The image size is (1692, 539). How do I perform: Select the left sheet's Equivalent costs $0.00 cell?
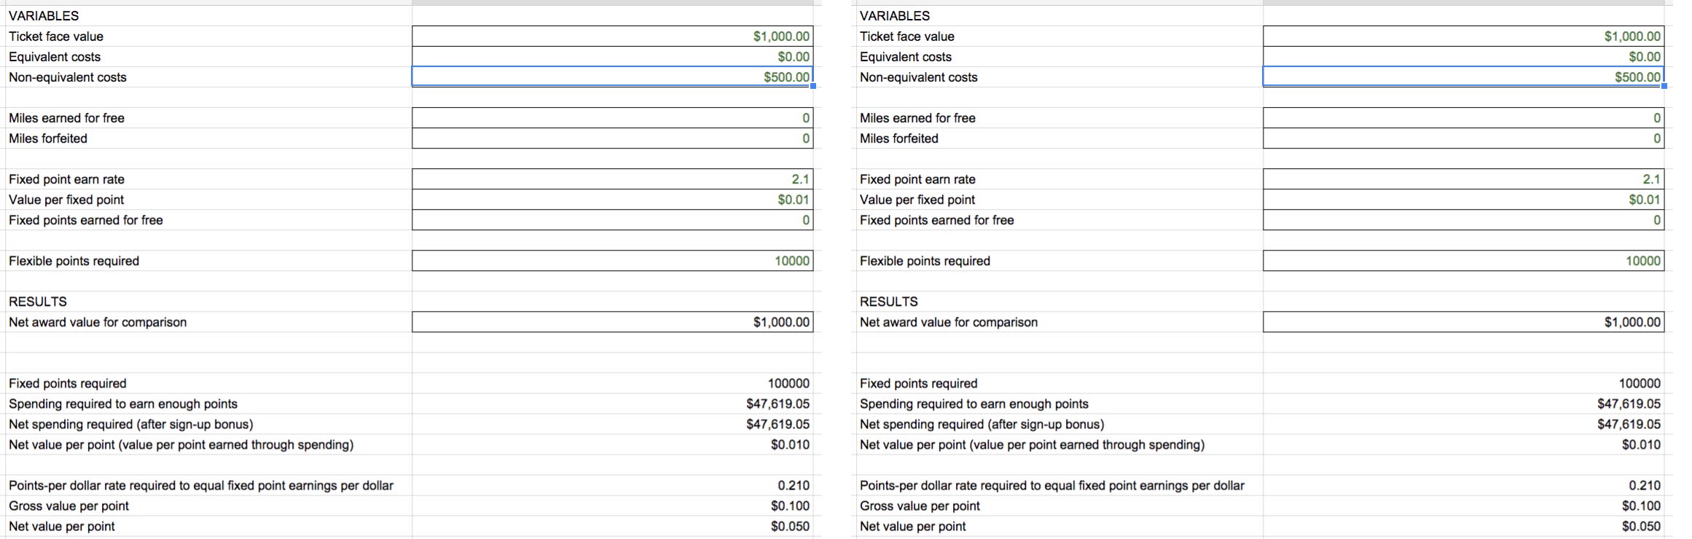(x=612, y=57)
